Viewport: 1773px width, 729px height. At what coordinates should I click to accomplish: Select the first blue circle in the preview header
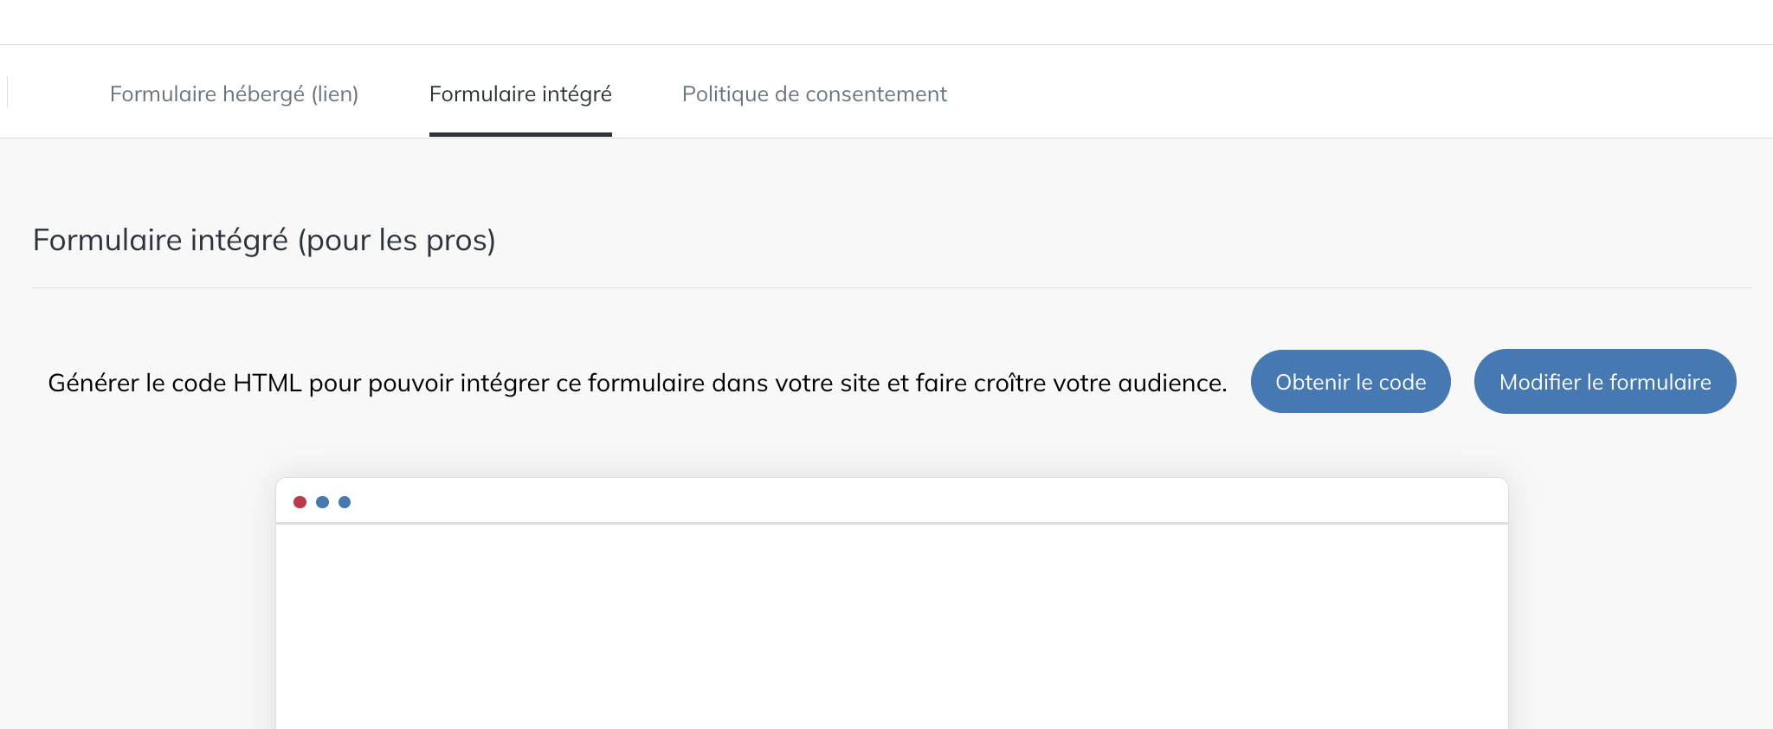(x=322, y=502)
